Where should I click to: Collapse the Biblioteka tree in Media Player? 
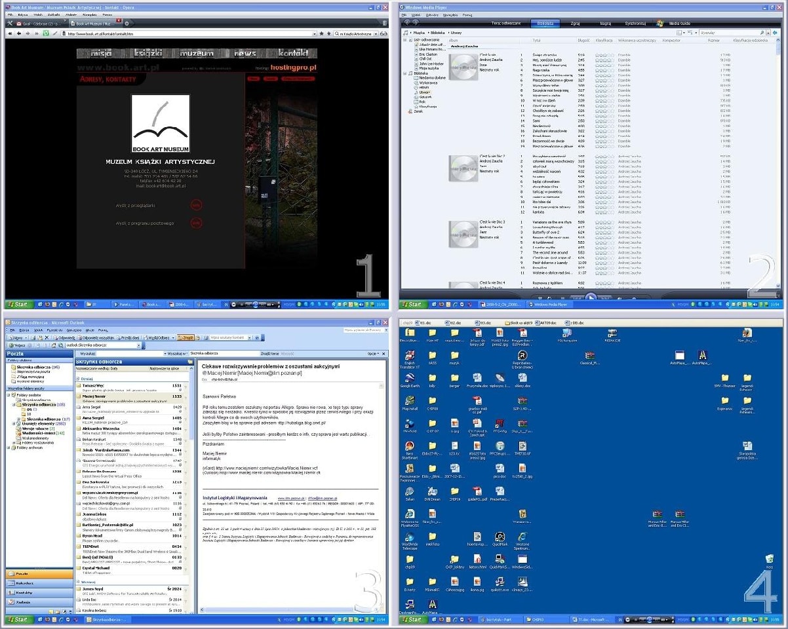click(405, 74)
